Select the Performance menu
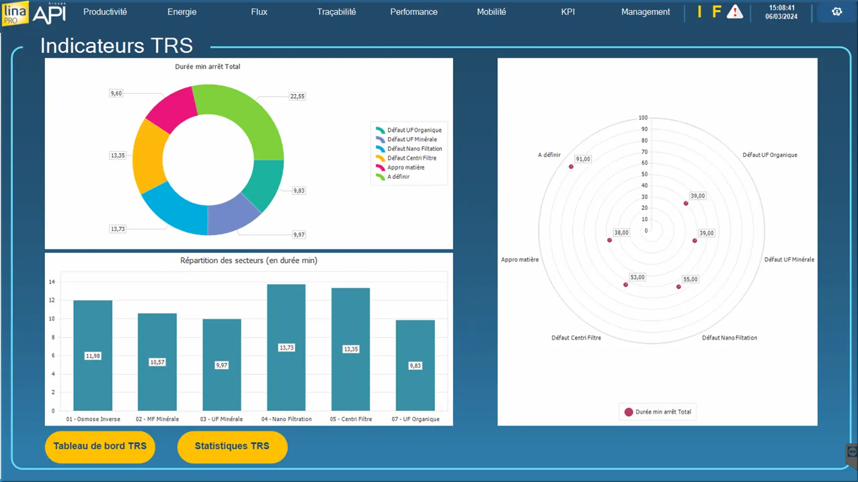Viewport: 858px width, 482px height. coord(413,12)
